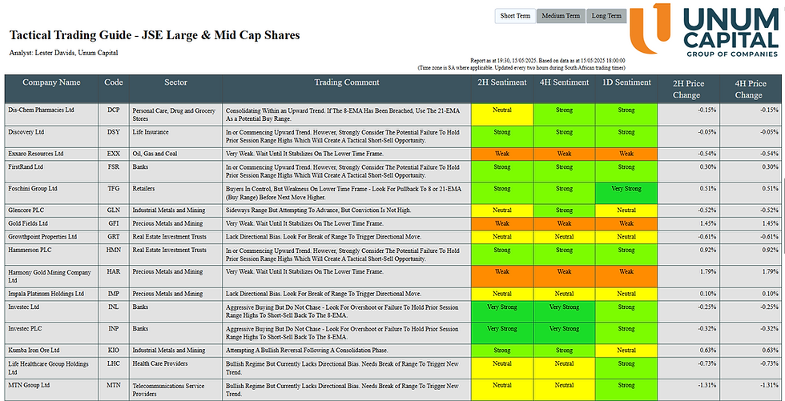
Task: Select Impala Platinum Holdings Ltd name
Action: tap(46, 294)
